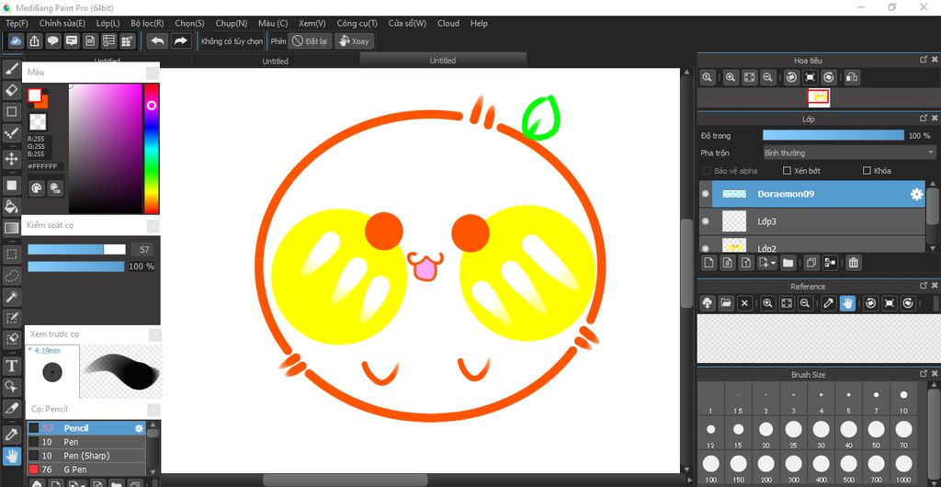
Task: Adjust the Độ trong opacity slider
Action: 833,136
